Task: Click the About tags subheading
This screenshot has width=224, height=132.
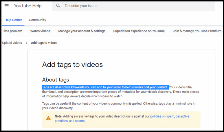Action: pyautogui.click(x=56, y=80)
